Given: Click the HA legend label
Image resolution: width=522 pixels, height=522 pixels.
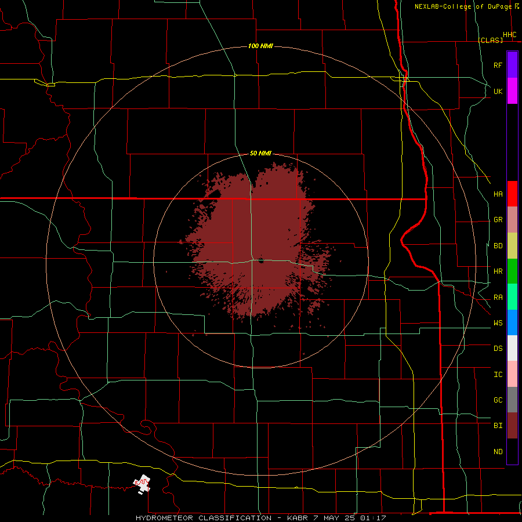Looking at the screenshot, I should pyautogui.click(x=498, y=194).
